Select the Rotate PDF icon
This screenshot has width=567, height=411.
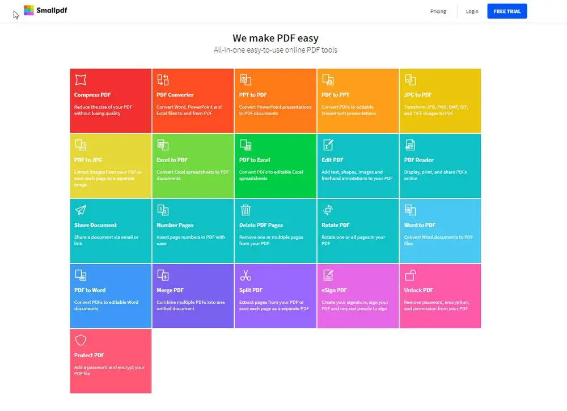click(x=328, y=210)
